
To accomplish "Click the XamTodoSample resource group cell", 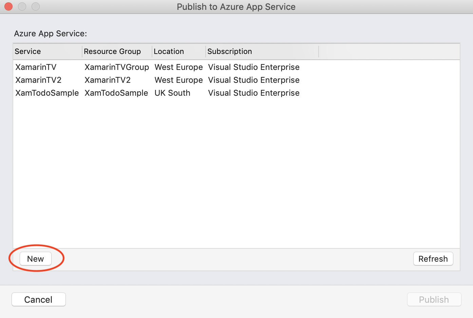I will (x=116, y=93).
